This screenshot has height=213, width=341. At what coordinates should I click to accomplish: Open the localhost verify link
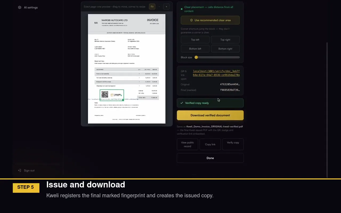pos(216,73)
